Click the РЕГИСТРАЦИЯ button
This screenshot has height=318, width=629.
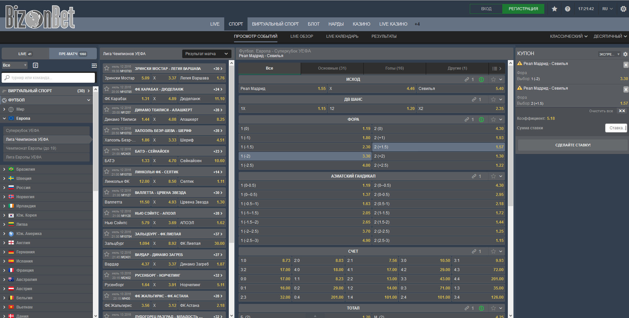(523, 9)
